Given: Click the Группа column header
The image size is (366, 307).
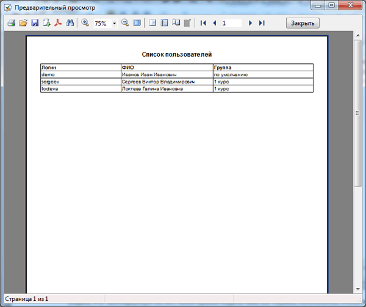Looking at the screenshot, I should (x=263, y=68).
